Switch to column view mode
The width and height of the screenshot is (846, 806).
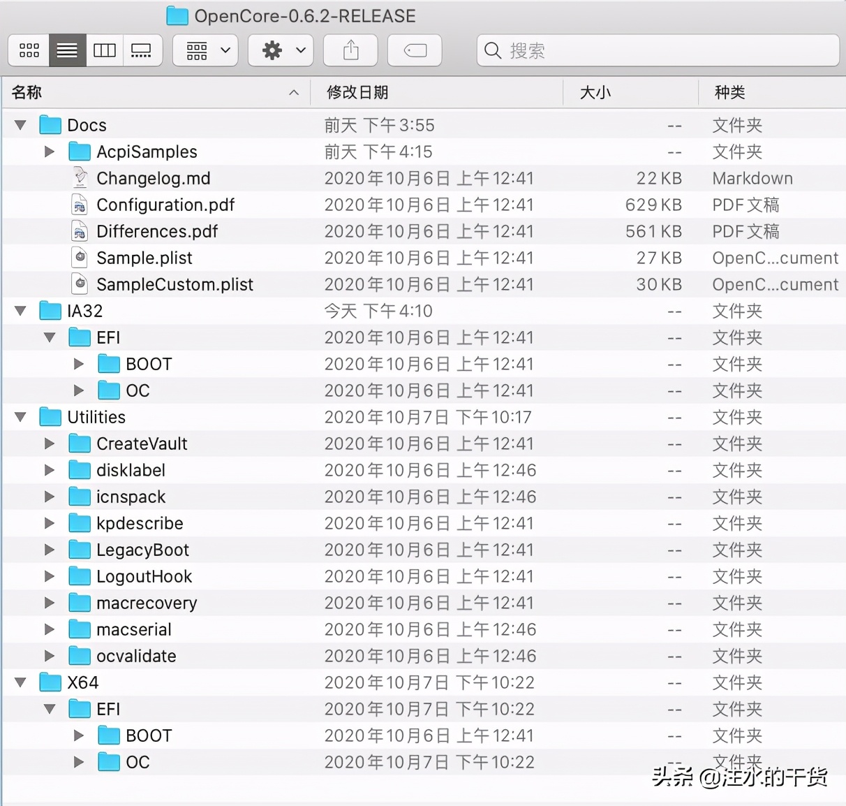tap(105, 50)
